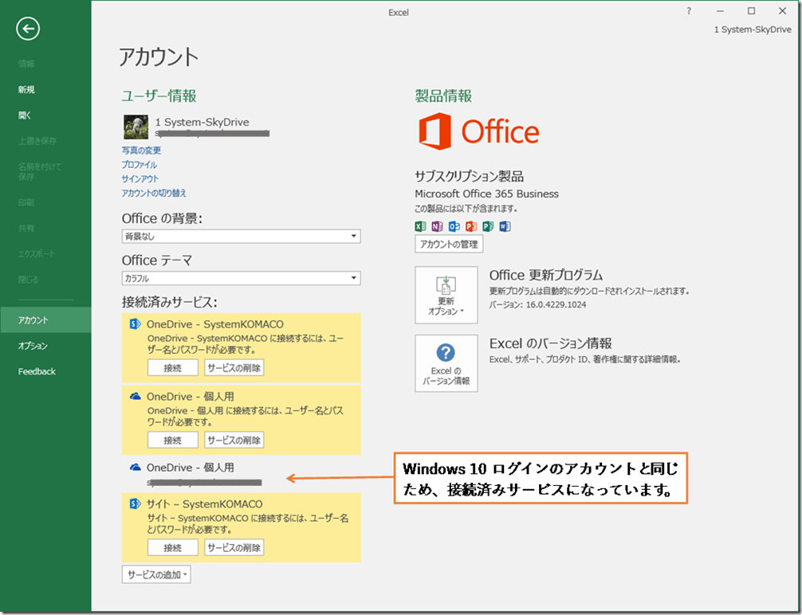
Task: Click the 写真の変更 link
Action: pyautogui.click(x=141, y=150)
